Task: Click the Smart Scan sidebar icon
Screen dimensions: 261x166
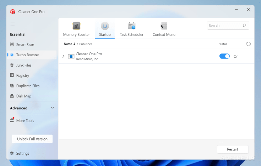Action: [x=12, y=45]
